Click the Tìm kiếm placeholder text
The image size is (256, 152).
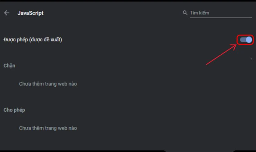tap(199, 13)
